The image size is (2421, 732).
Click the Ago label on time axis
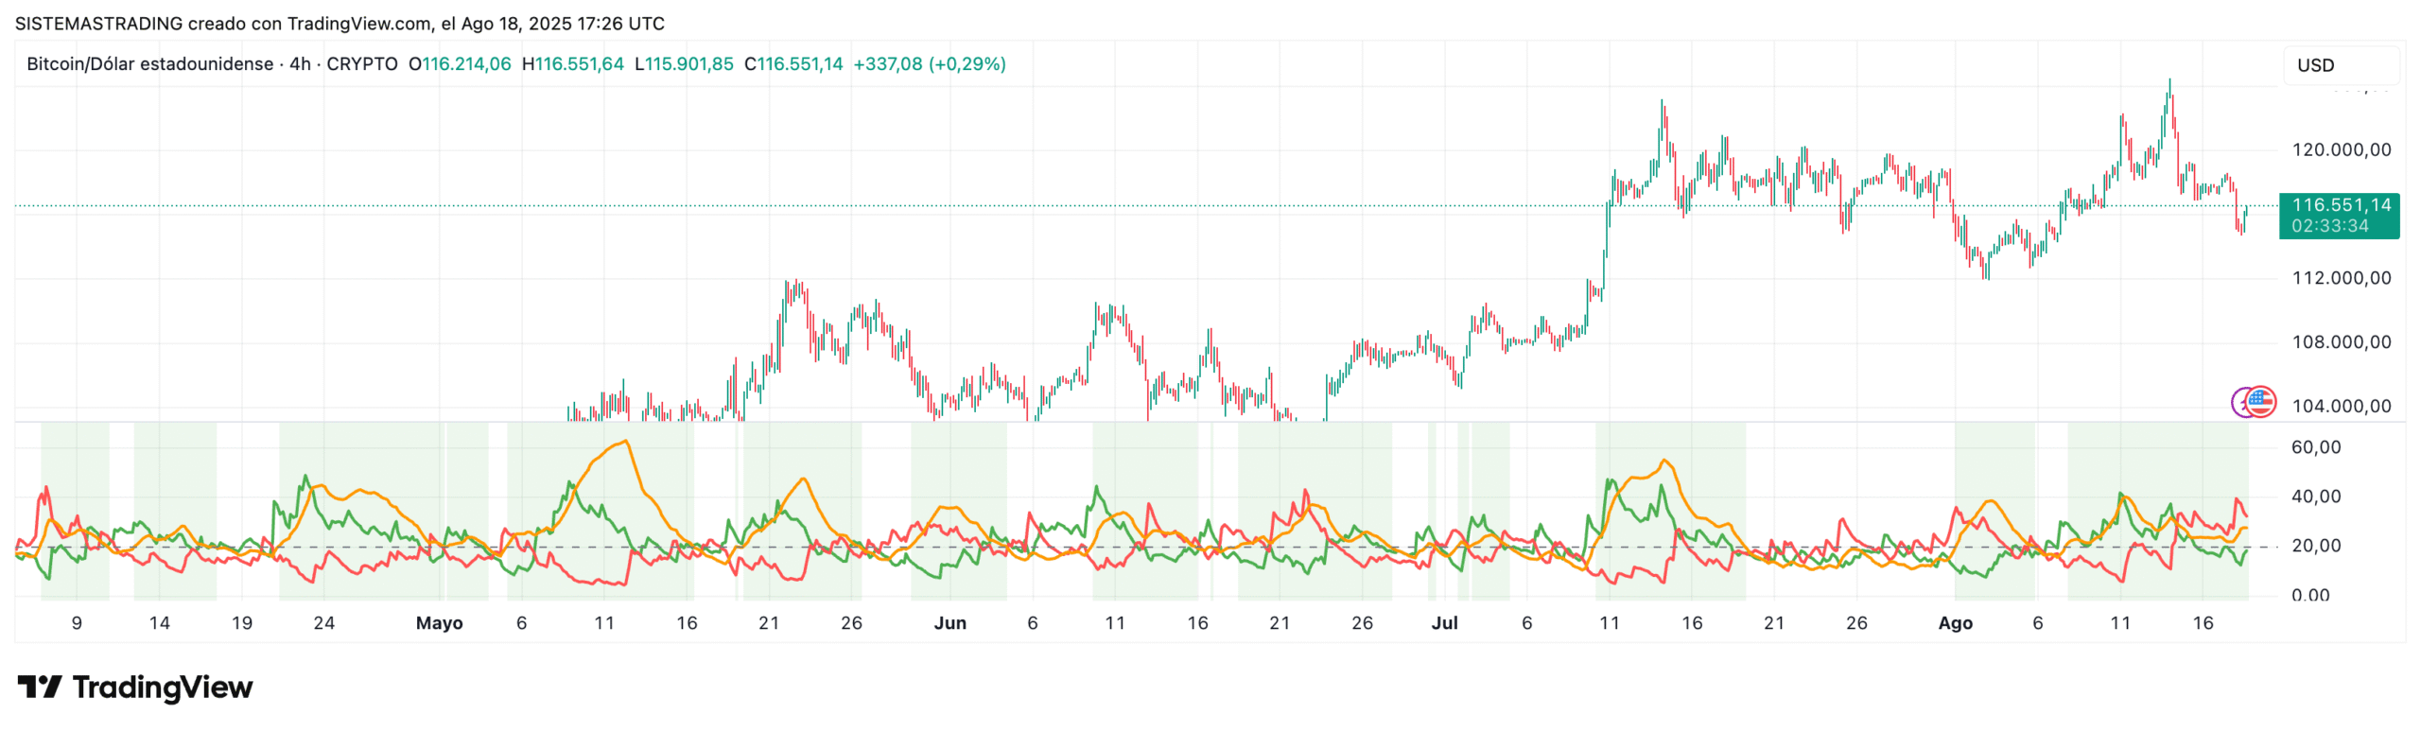click(1955, 623)
